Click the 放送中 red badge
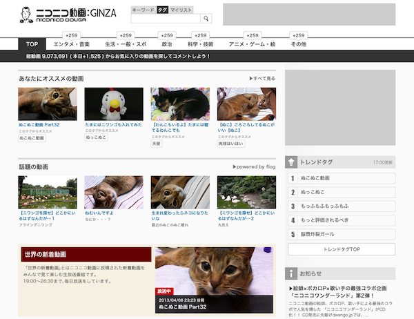Screen dimensions: 414x319 pos(164,291)
